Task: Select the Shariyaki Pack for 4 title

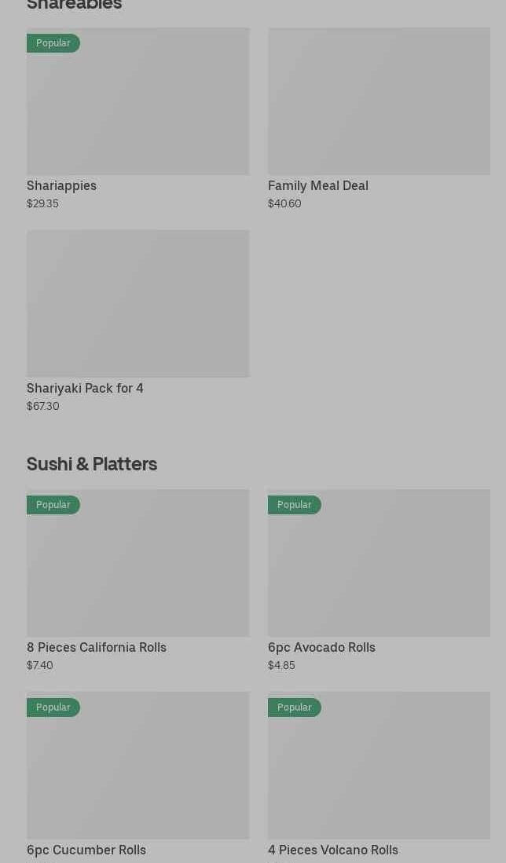Action: [85, 388]
